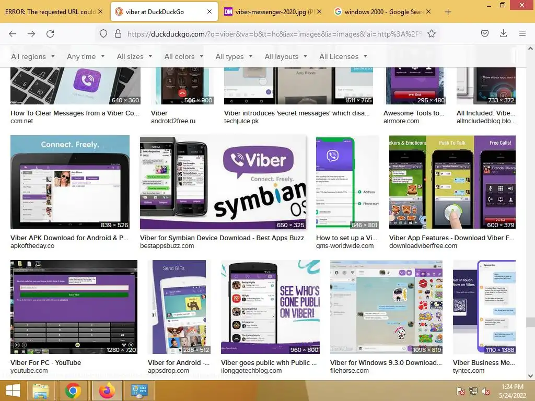The height and width of the screenshot is (401, 535).
Task: Open the Firefox hamburger menu
Action: [x=522, y=33]
